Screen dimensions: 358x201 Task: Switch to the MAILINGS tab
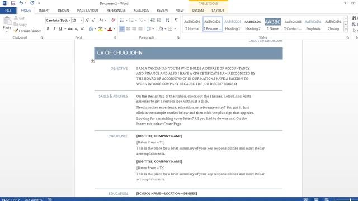tap(141, 11)
